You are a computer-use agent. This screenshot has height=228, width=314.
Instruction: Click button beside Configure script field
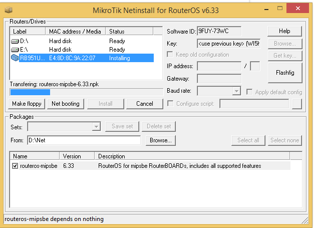click(297, 104)
